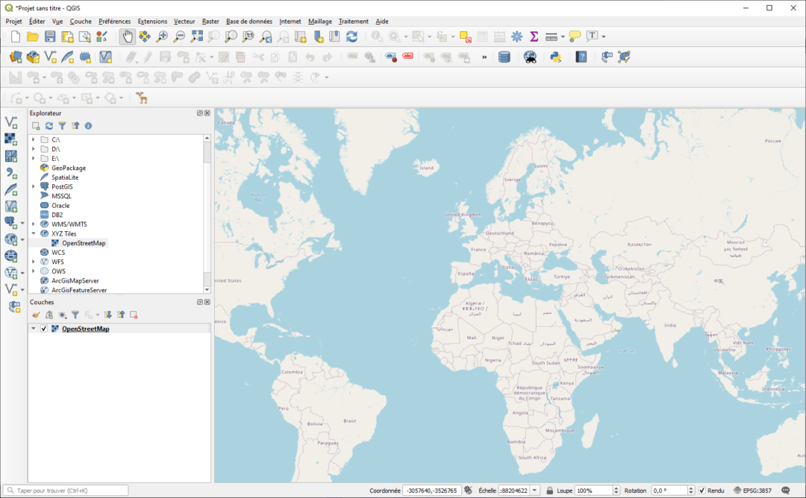The width and height of the screenshot is (806, 498).
Task: Select the Measure Line tool
Action: 551,35
